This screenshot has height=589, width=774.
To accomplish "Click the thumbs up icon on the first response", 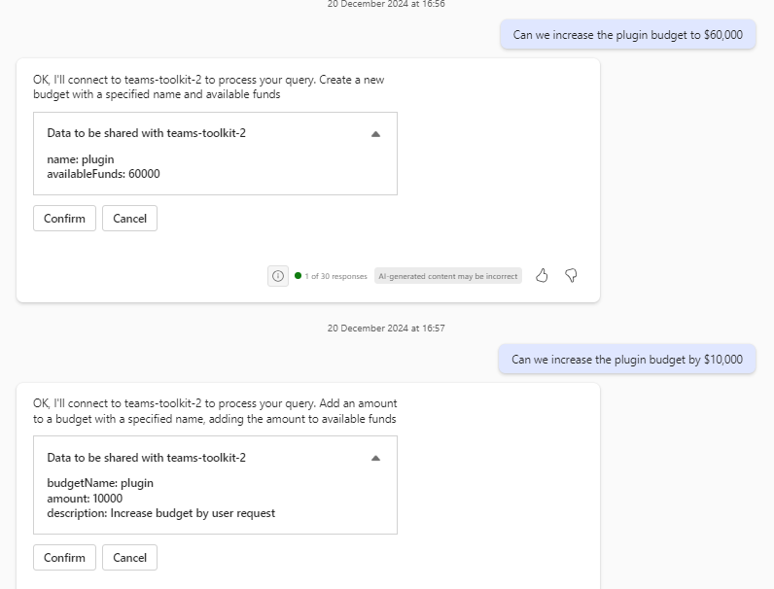I will point(543,276).
